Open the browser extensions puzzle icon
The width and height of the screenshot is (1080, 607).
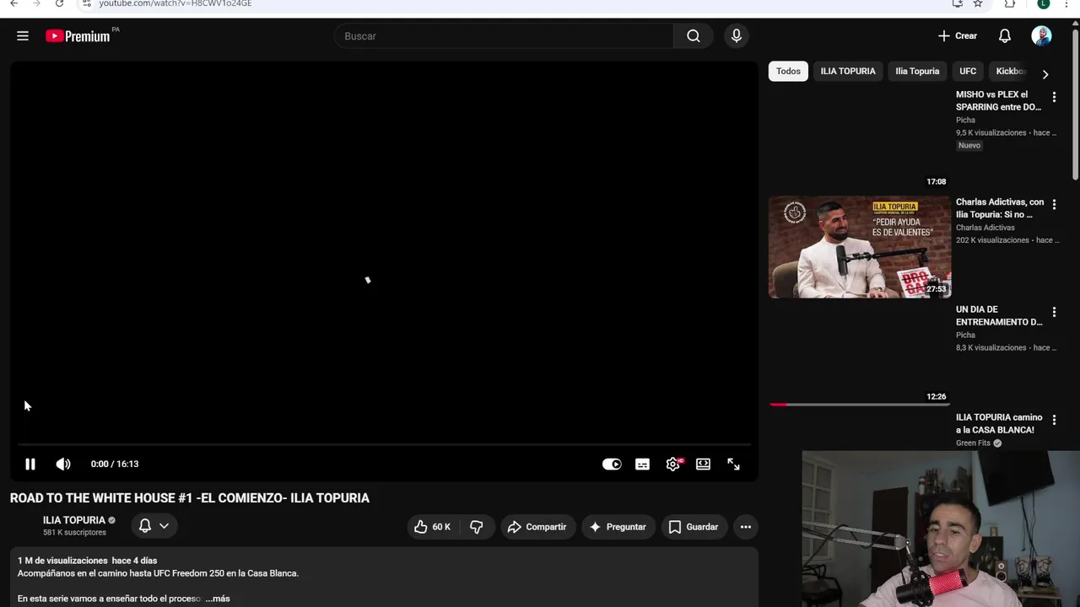point(1010,3)
